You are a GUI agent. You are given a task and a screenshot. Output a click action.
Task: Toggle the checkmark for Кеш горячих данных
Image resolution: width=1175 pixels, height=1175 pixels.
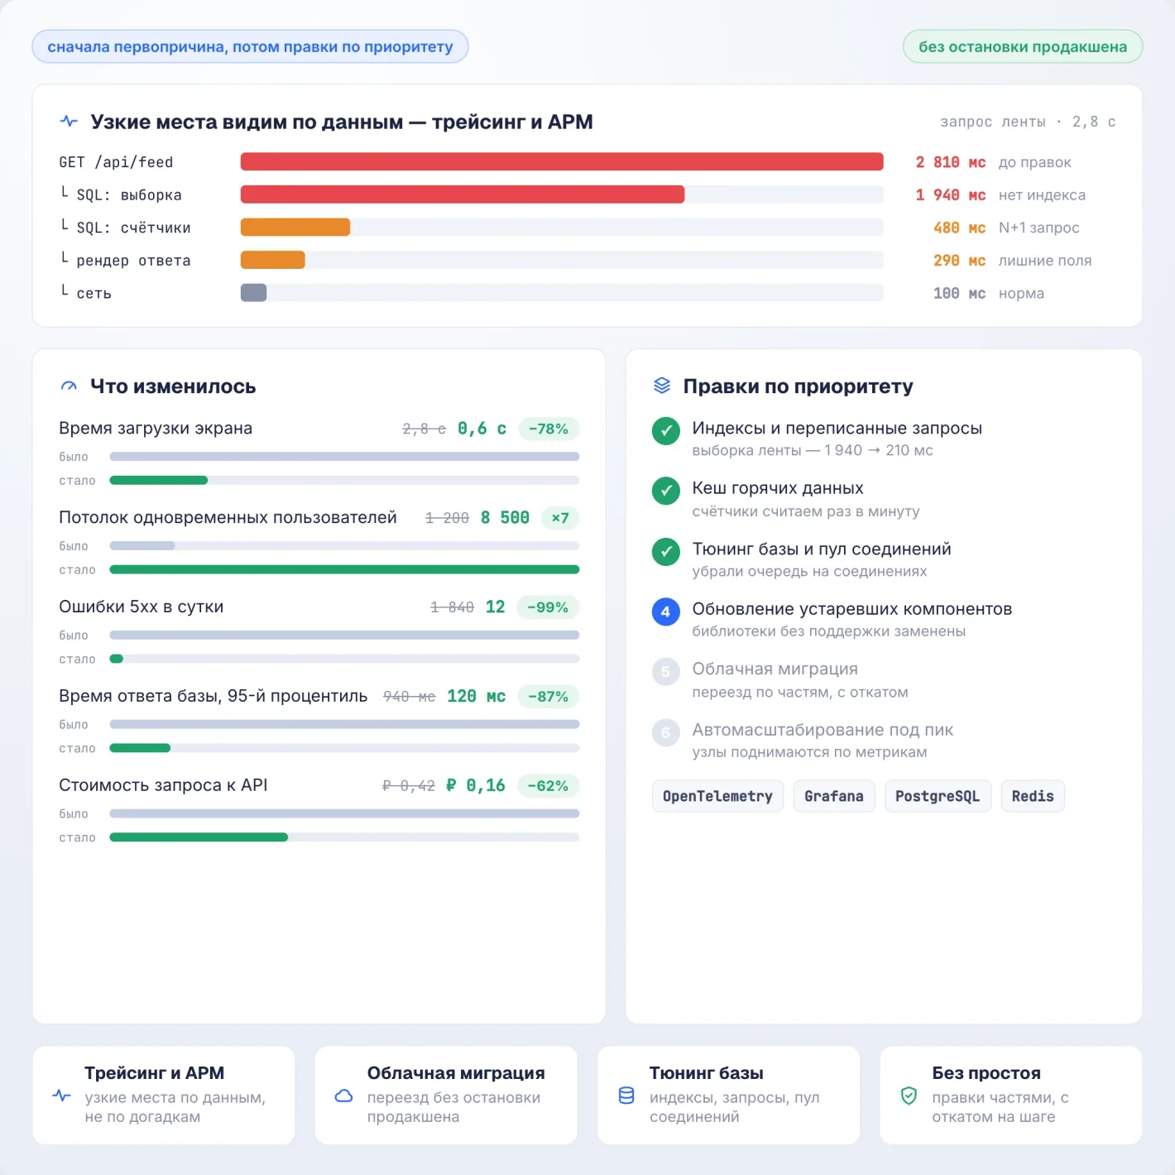[666, 491]
